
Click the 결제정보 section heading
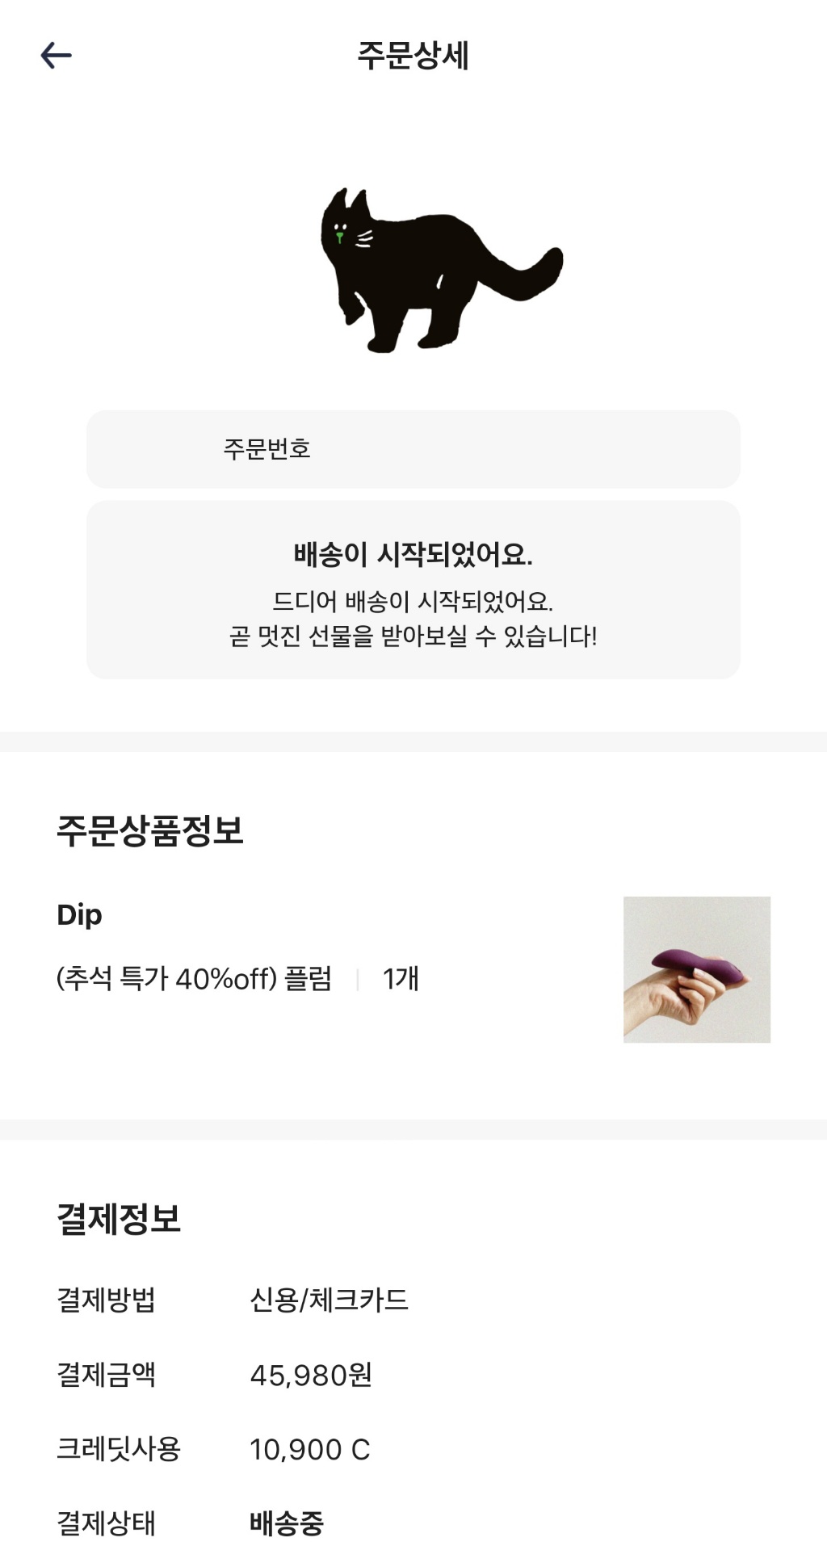(x=119, y=1219)
